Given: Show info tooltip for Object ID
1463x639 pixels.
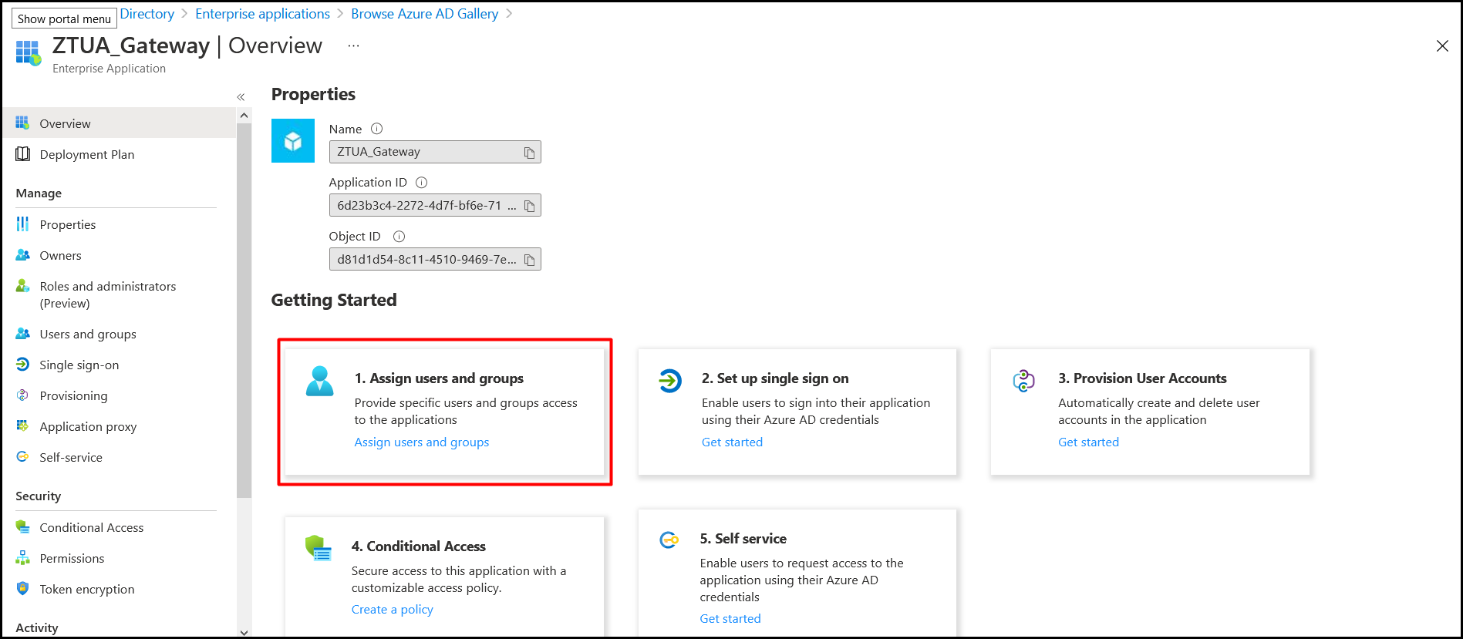Looking at the screenshot, I should click(399, 237).
